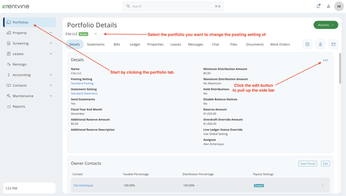
Task: Click the Contacts book icon
Action: 9,85
